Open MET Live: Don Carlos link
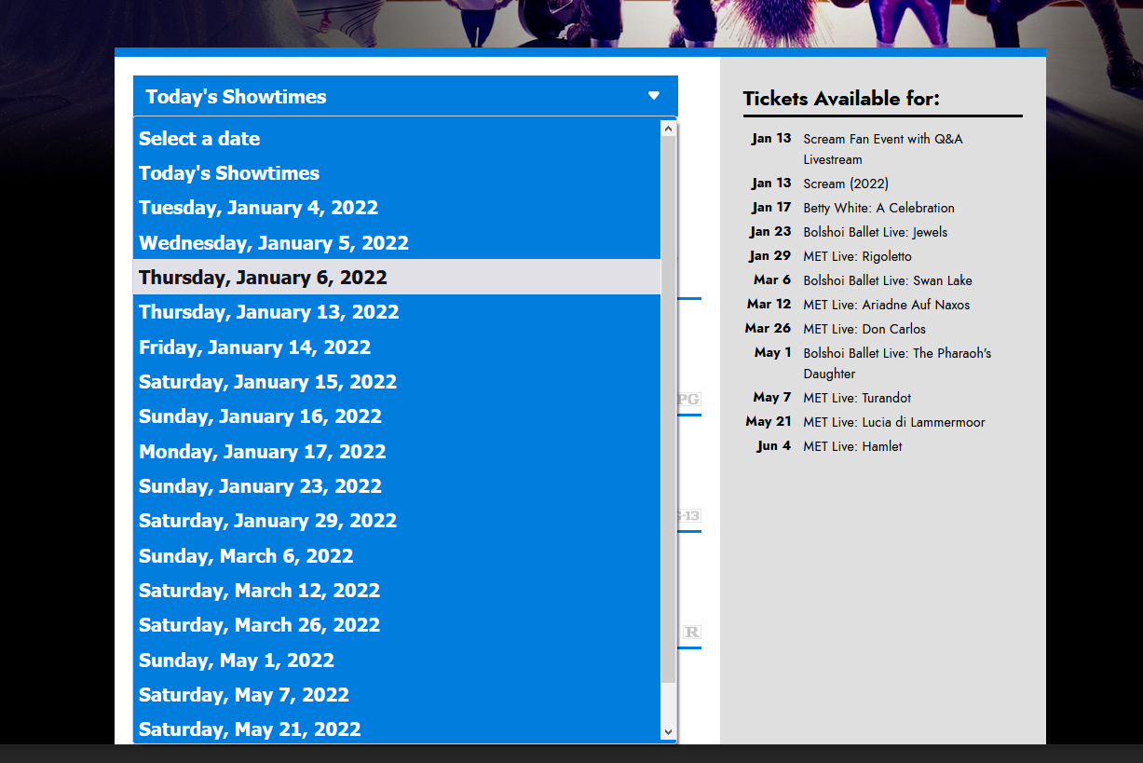Image resolution: width=1143 pixels, height=763 pixels. pos(864,329)
